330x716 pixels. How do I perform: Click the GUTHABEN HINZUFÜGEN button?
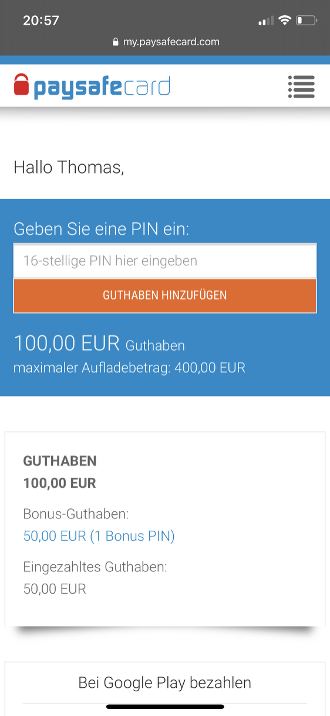click(165, 295)
